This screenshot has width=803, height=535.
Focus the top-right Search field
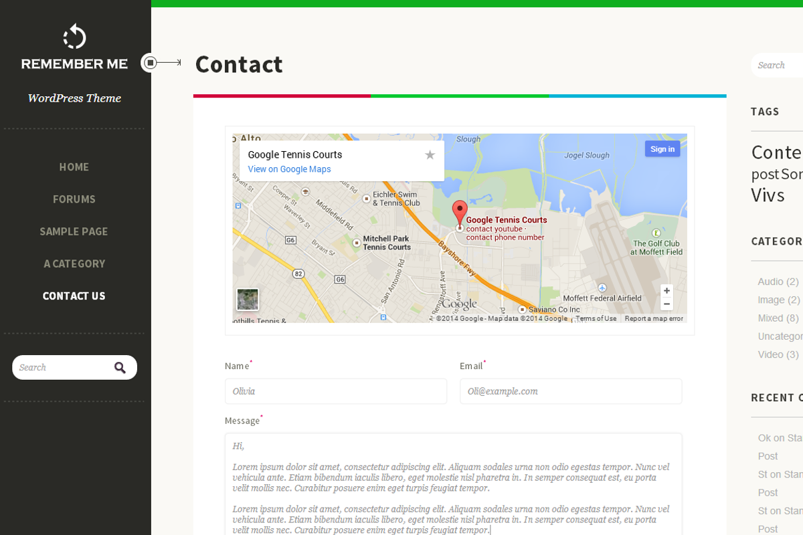pyautogui.click(x=778, y=65)
